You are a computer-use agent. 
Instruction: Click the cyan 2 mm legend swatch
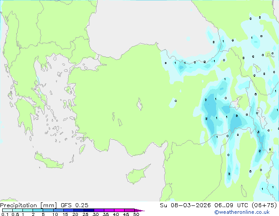(38, 210)
